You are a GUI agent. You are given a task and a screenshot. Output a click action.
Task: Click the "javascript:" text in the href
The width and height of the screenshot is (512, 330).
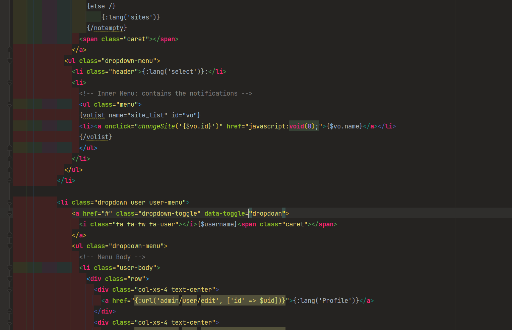(269, 126)
